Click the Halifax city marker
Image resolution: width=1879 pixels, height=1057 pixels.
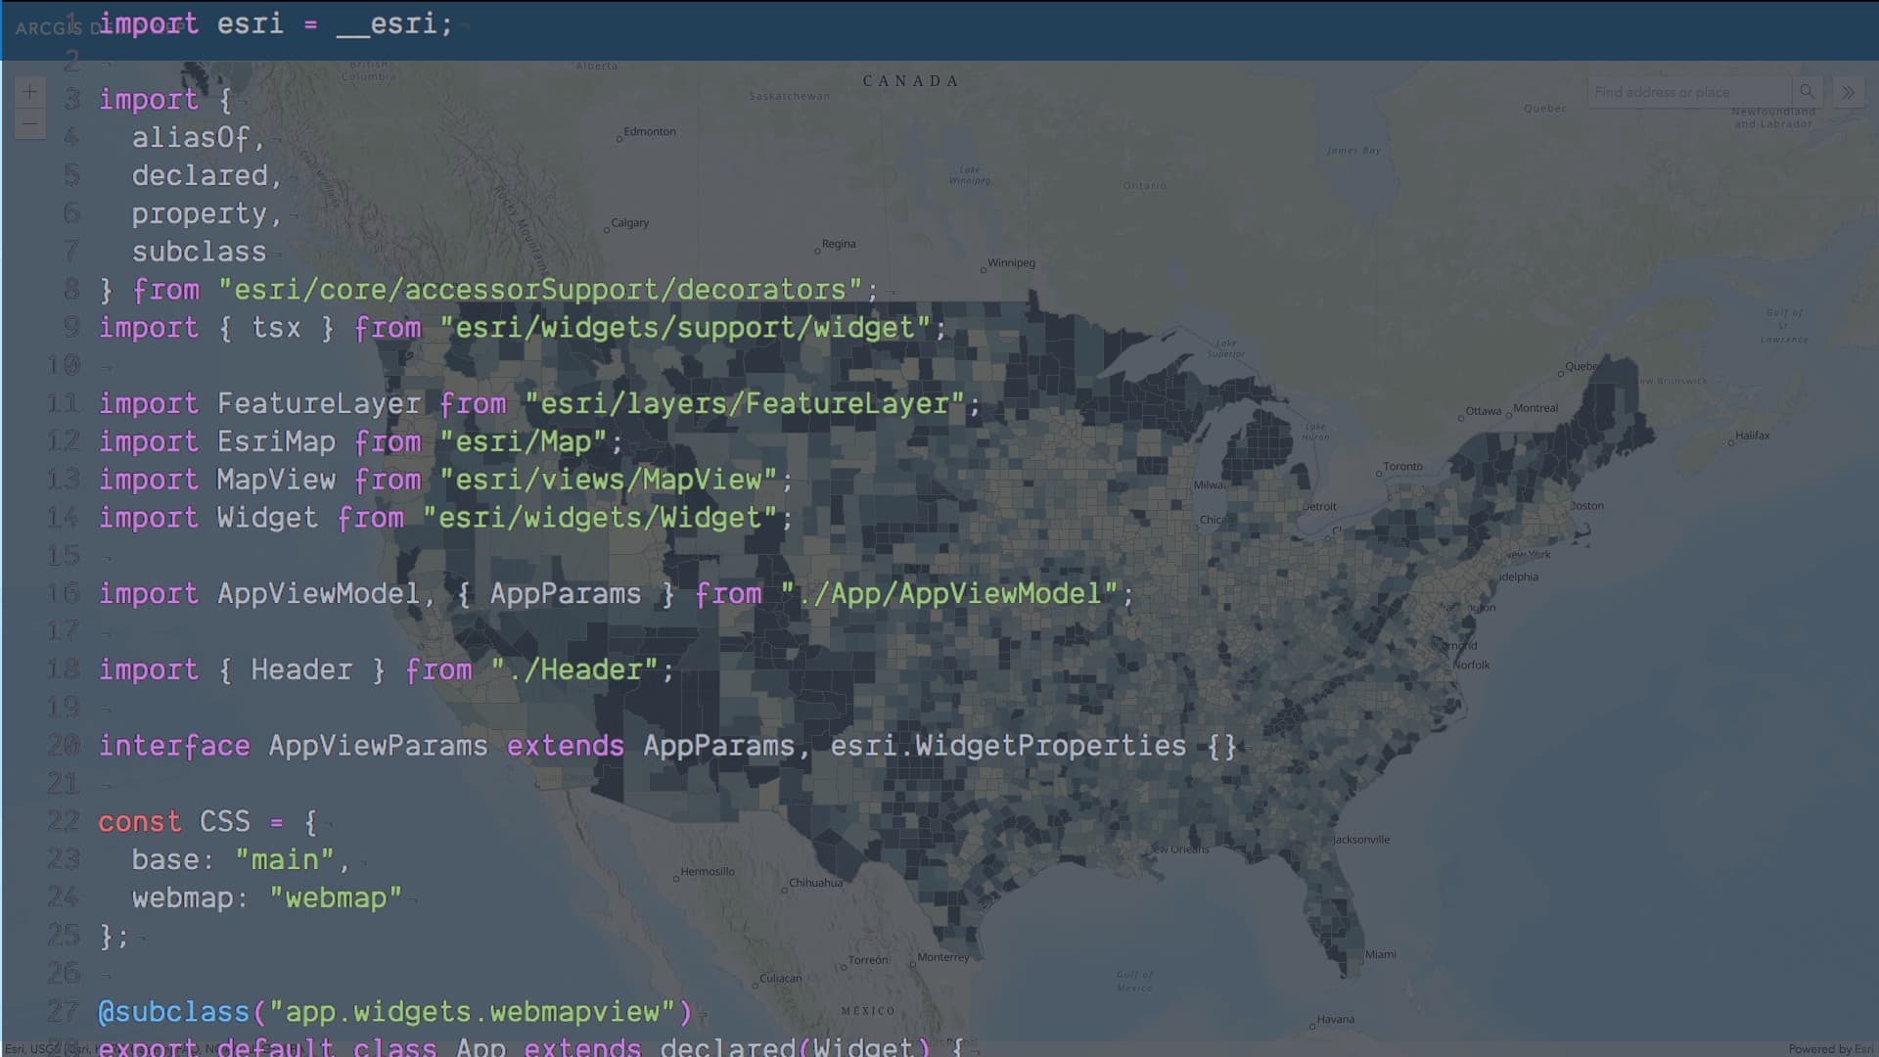[1730, 443]
